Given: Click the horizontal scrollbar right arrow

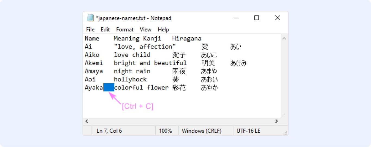Looking at the screenshot, I should pyautogui.click(x=276, y=121).
